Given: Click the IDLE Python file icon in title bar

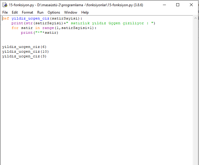Looking at the screenshot, I should pyautogui.click(x=5, y=5).
